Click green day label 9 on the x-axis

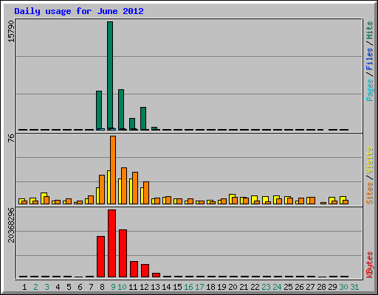[x=113, y=287]
